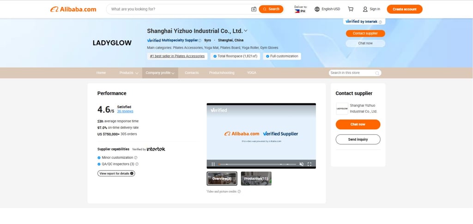The image size is (473, 224).
Task: Open the Contacts tab
Action: tap(192, 73)
